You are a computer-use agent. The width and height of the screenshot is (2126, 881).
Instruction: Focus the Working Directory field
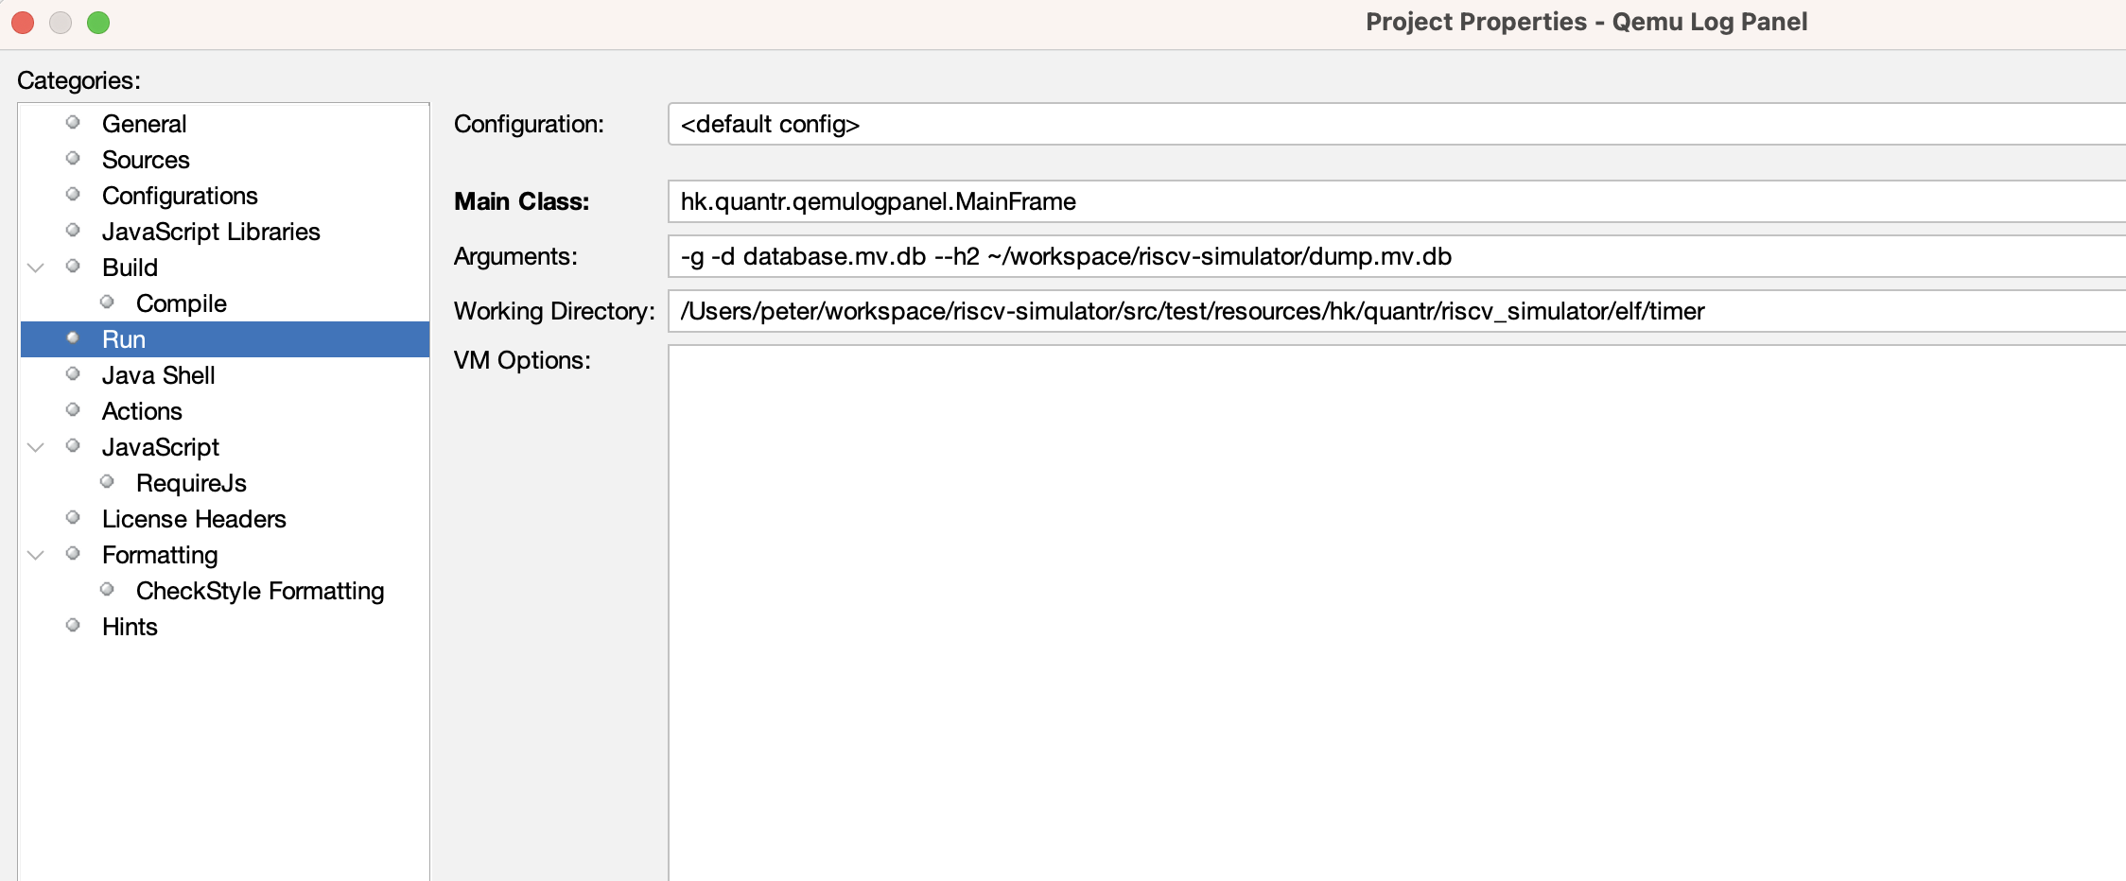pos(1396,311)
